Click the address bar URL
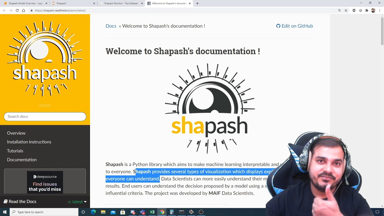This screenshot has height=216, width=384. pyautogui.click(x=60, y=10)
